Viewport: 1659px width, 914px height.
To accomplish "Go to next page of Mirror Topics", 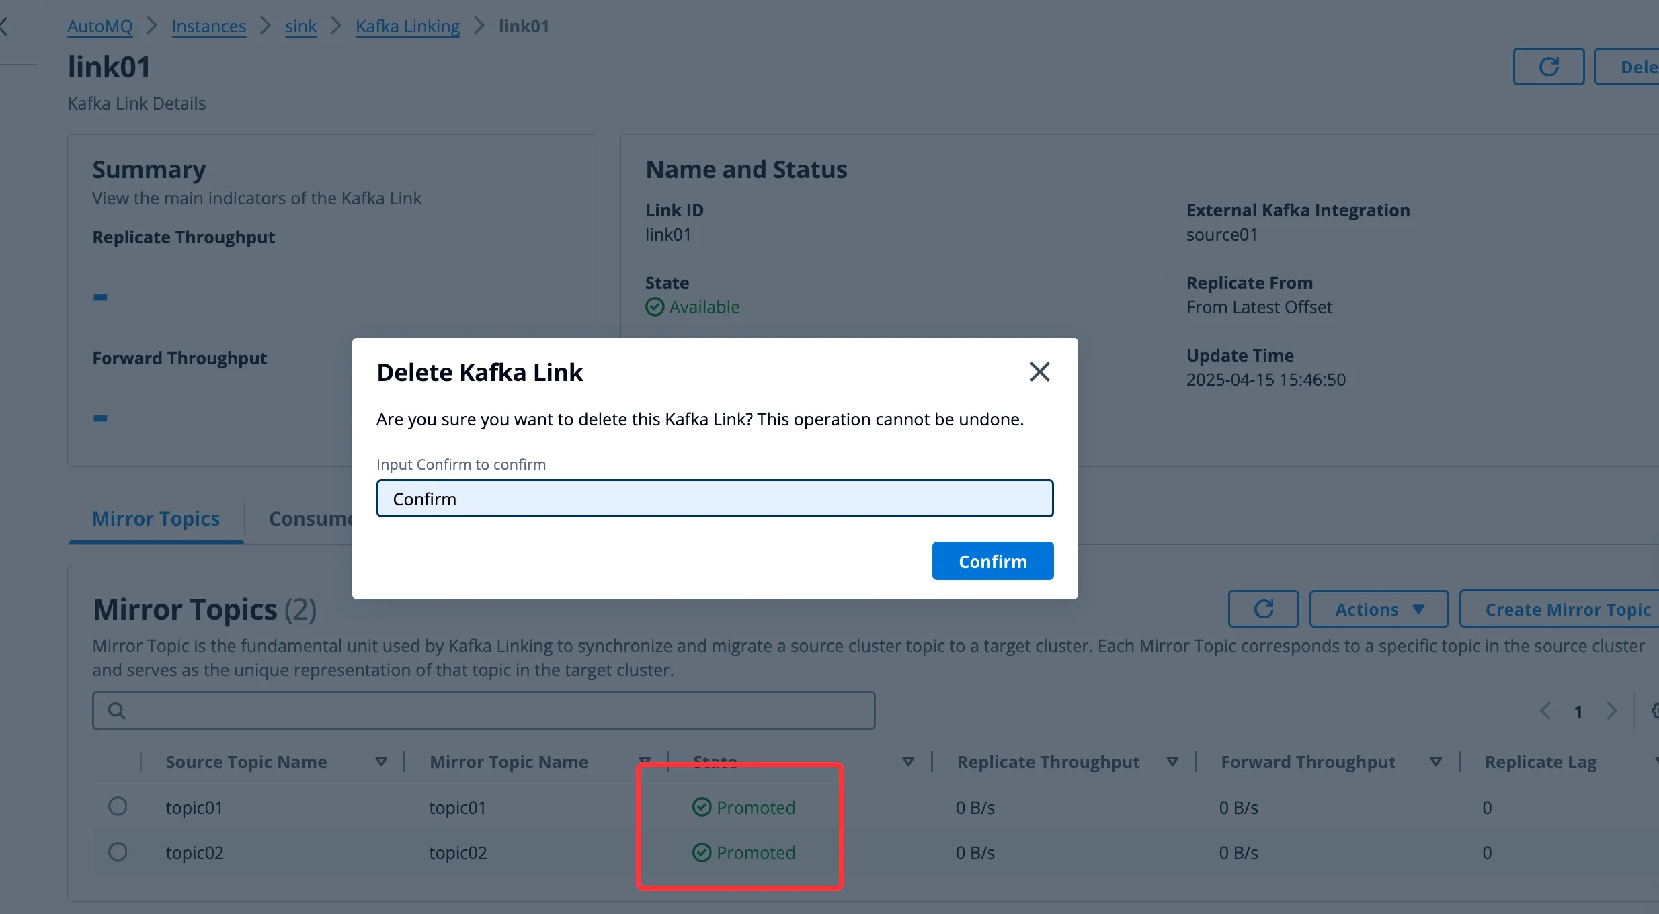I will click(1612, 710).
